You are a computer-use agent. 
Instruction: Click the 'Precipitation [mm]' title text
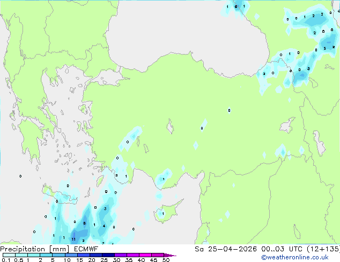pyautogui.click(x=35, y=249)
